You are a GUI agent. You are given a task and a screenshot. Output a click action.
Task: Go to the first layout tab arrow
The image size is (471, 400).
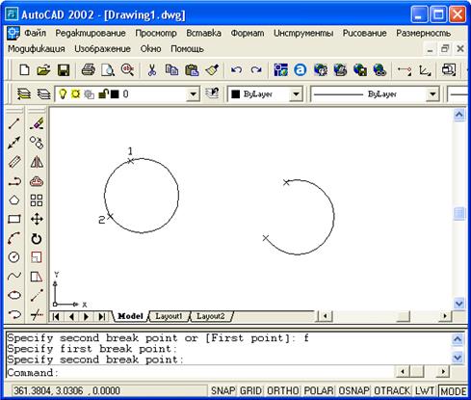56,317
